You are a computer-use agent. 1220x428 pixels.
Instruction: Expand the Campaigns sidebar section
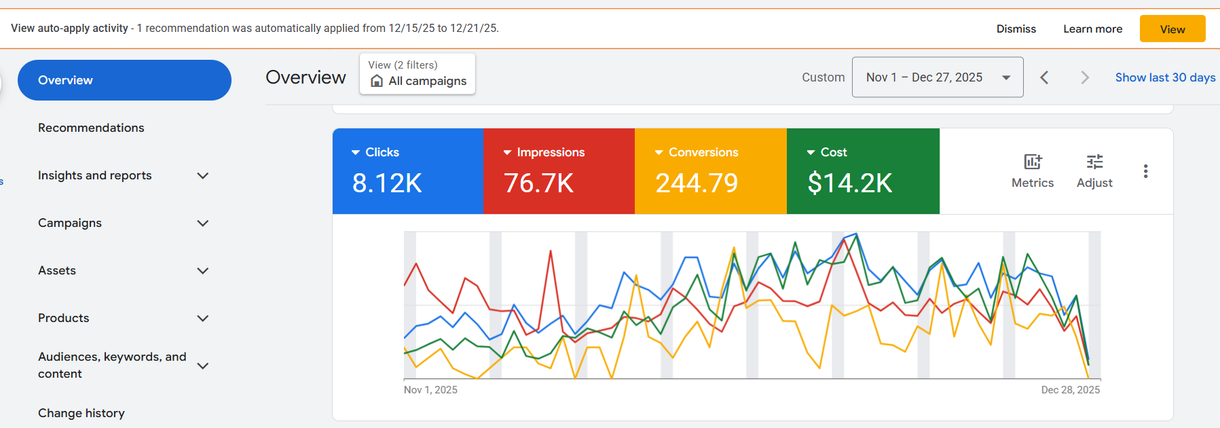pyautogui.click(x=202, y=224)
